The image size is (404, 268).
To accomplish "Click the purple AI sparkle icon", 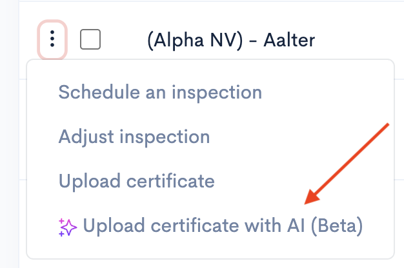I will [x=68, y=227].
